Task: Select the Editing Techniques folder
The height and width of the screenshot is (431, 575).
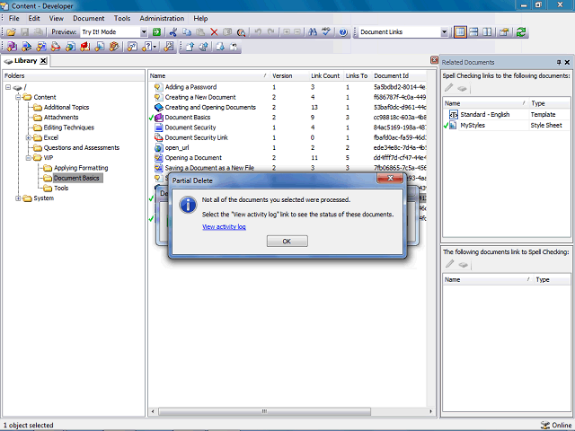Action: 69,128
